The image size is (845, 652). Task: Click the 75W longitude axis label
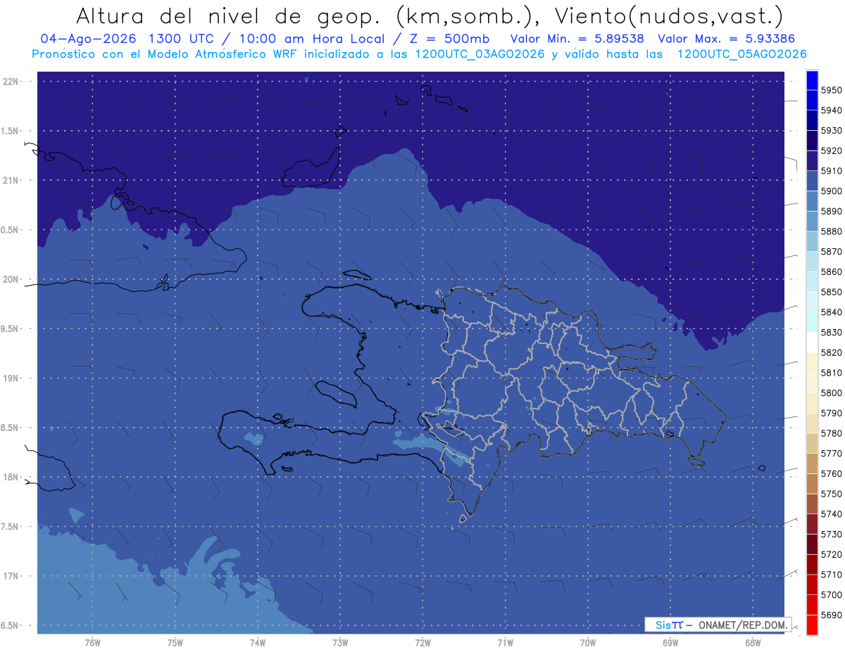click(x=175, y=641)
